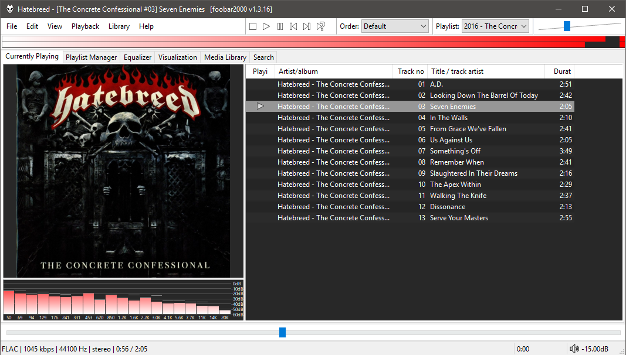The width and height of the screenshot is (626, 355).
Task: Select Looking Down The Barrel Of Today
Action: [410, 95]
